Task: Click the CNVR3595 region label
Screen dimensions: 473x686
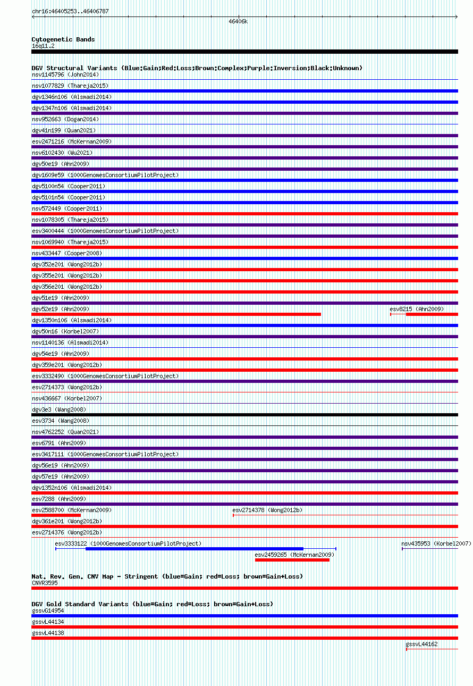Action: pyautogui.click(x=45, y=583)
